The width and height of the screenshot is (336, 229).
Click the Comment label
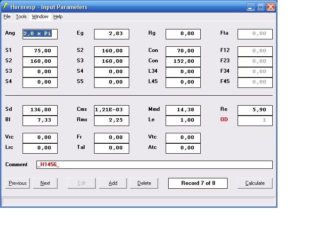pyautogui.click(x=16, y=164)
